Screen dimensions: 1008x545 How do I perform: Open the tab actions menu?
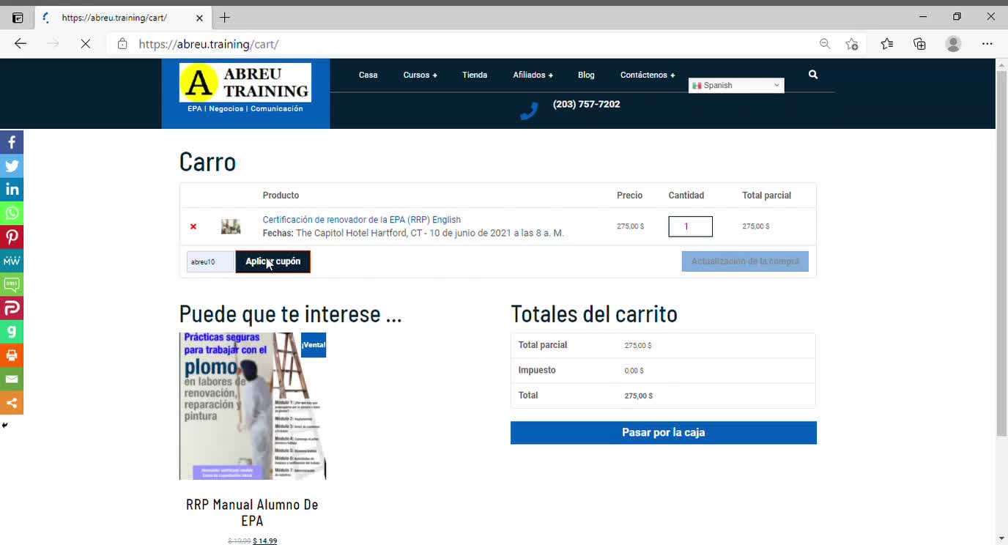(x=18, y=18)
